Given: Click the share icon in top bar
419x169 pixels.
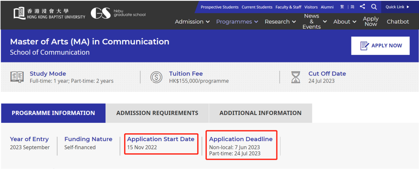Looking at the screenshot, I should tap(362, 7).
